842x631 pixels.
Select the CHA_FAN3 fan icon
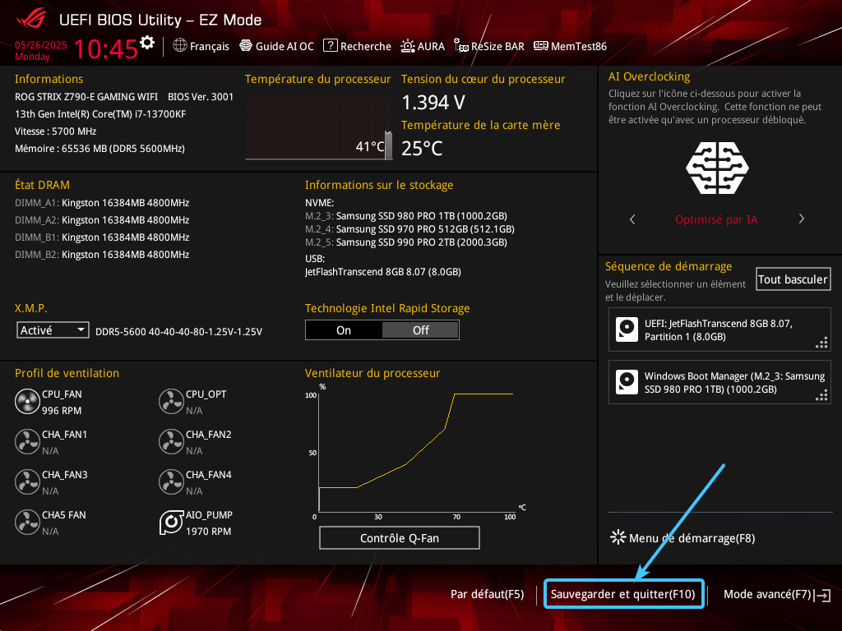pos(27,481)
